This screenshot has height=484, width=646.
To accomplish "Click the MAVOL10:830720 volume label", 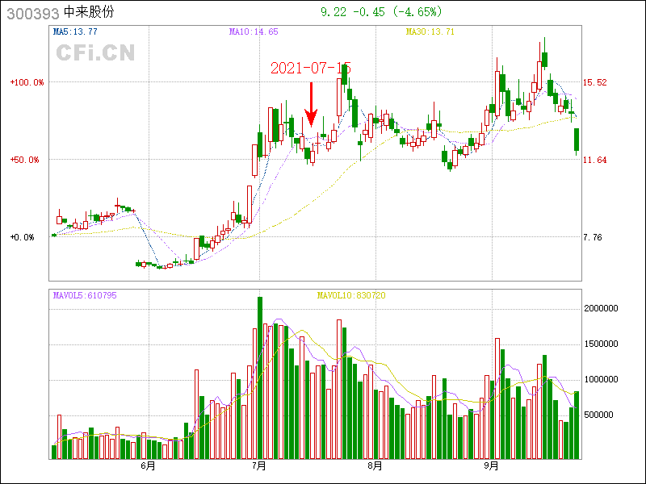I will point(351,295).
